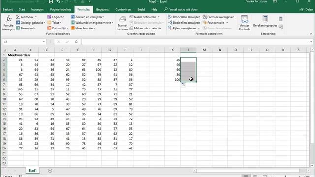
Task: Click the zoom slider in status bar
Action: 285,176
